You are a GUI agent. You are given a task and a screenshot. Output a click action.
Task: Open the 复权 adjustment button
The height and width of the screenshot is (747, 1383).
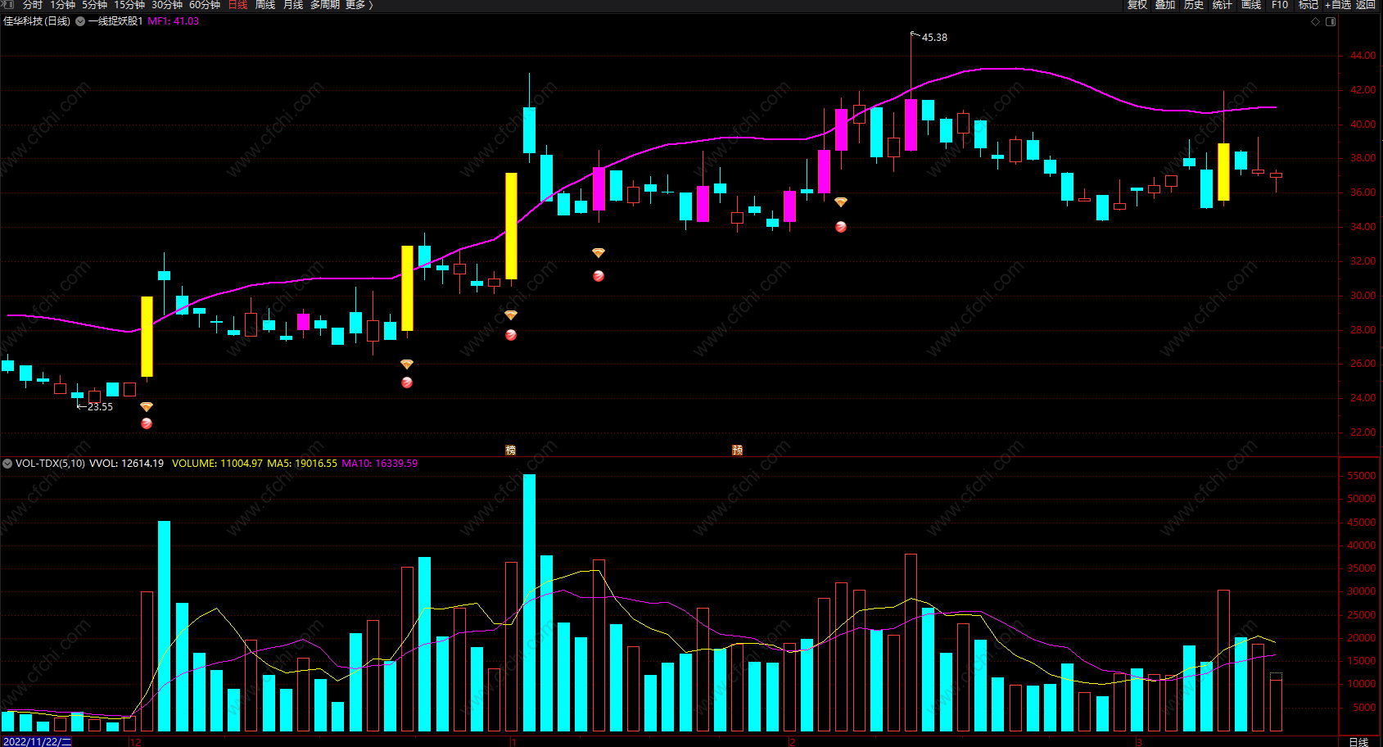pyautogui.click(x=1137, y=5)
